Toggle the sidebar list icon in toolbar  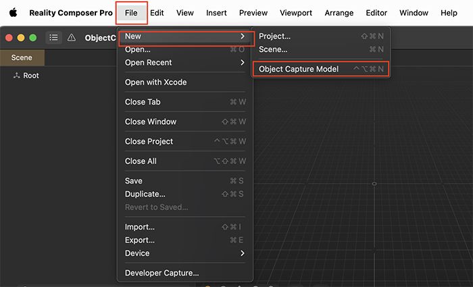(x=53, y=37)
